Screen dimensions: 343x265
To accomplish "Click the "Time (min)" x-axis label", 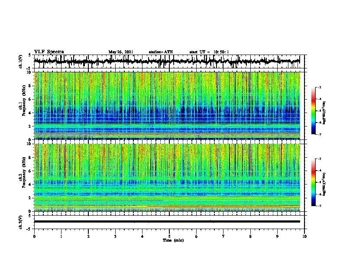I will click(x=173, y=240).
